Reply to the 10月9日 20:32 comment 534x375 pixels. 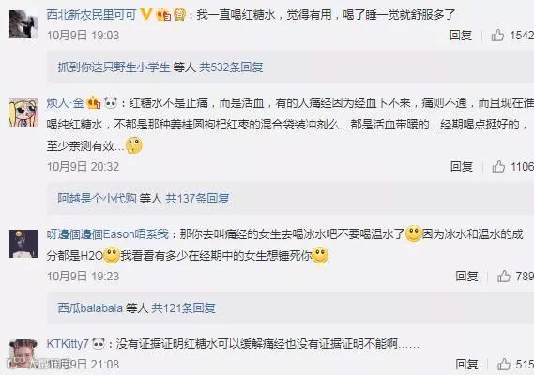(x=462, y=166)
